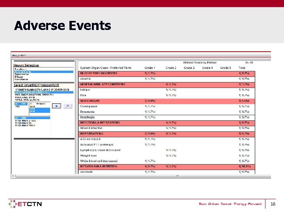
Task: Click the Wound infection row label
Action: pos(91,128)
